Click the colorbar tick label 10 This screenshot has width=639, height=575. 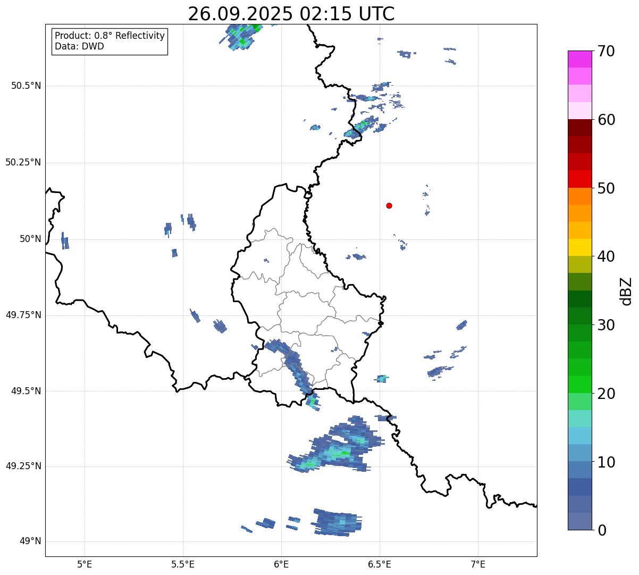[x=606, y=462]
